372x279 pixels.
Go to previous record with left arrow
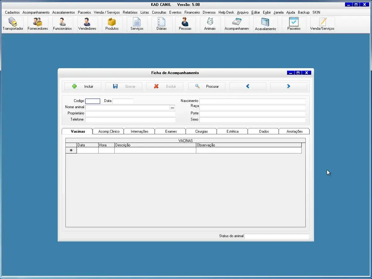click(248, 86)
